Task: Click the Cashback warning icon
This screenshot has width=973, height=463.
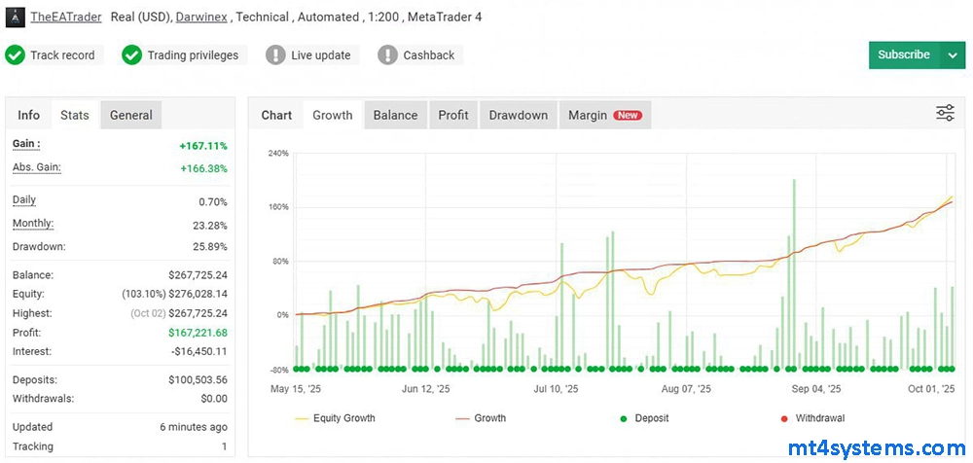Action: point(388,55)
